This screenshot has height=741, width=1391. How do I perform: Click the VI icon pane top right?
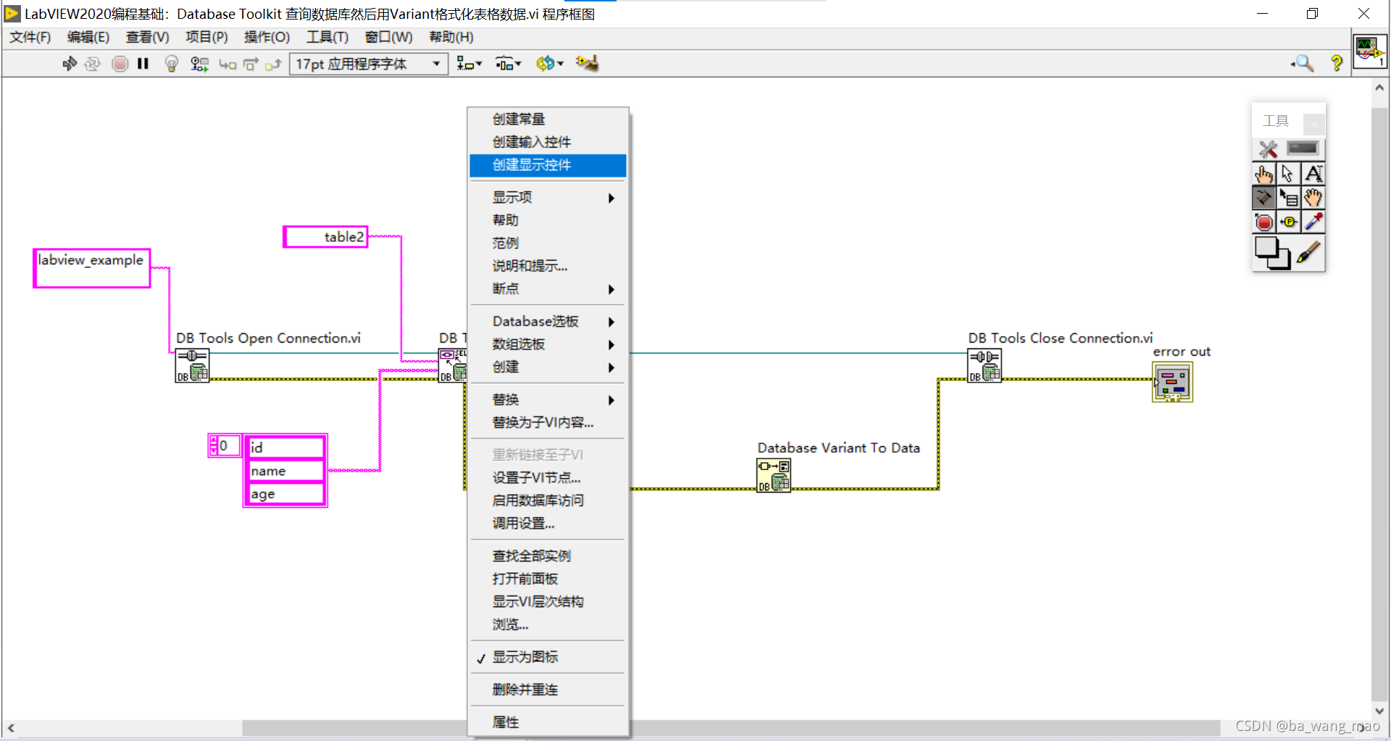pos(1369,51)
